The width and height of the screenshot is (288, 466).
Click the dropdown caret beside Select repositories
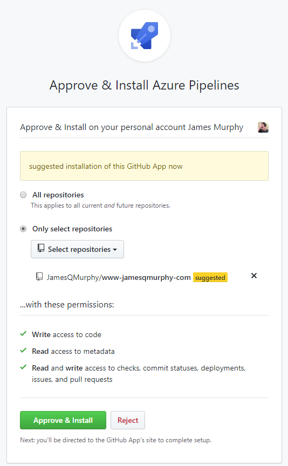click(115, 250)
